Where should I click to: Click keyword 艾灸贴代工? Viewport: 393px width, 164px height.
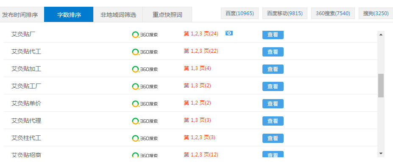pos(26,51)
